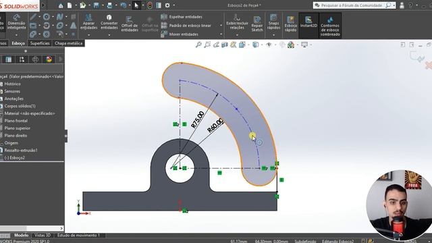Select the Text sketch tool

(74, 26)
